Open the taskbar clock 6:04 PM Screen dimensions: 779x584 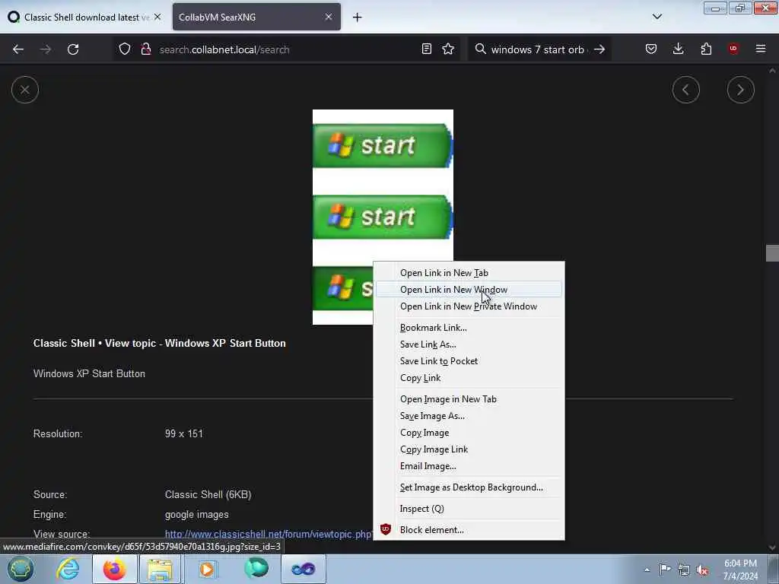[740, 570]
